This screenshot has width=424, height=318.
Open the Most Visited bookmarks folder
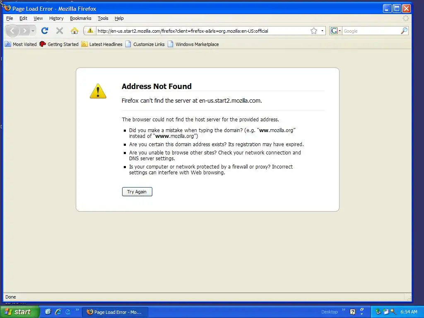click(21, 44)
